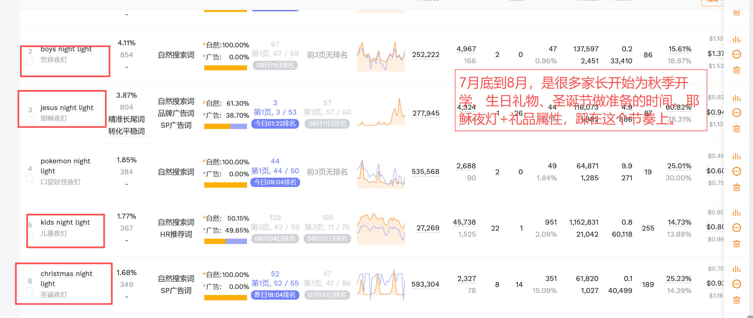Click rank text 第1页, 44 / 50

click(275, 171)
